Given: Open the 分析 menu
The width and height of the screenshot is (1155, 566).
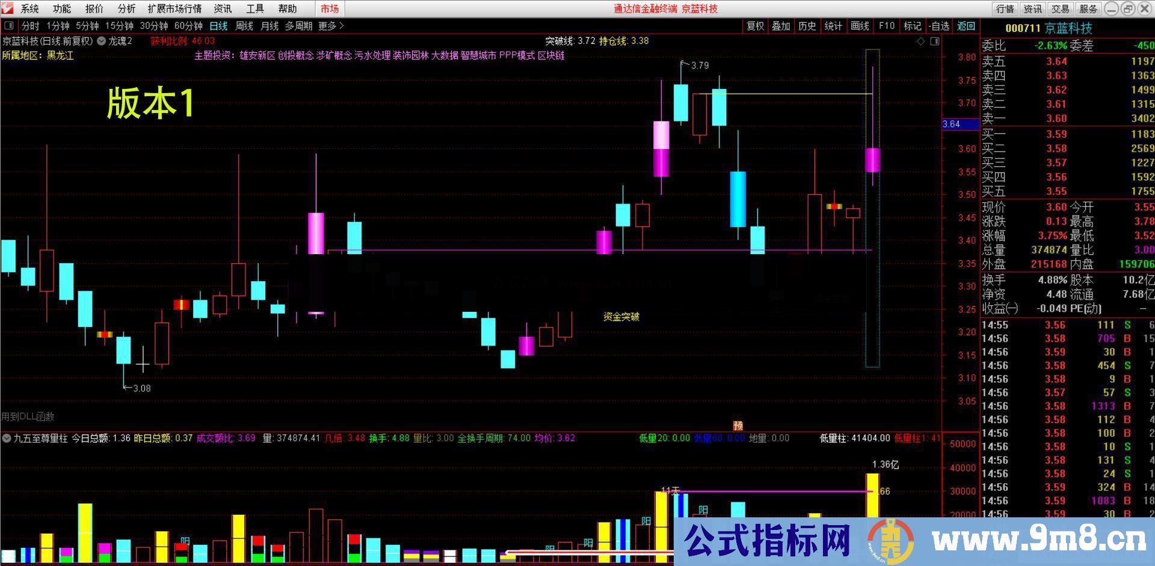Looking at the screenshot, I should 126,8.
